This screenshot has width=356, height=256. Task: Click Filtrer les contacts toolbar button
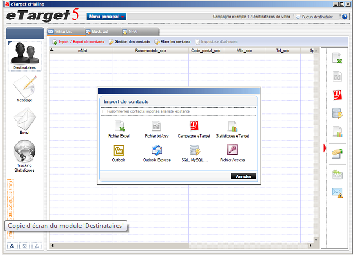click(172, 42)
